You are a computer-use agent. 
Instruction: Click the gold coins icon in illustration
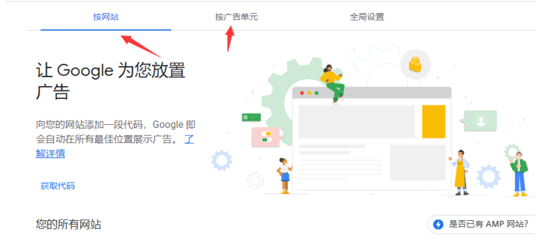tap(415, 64)
